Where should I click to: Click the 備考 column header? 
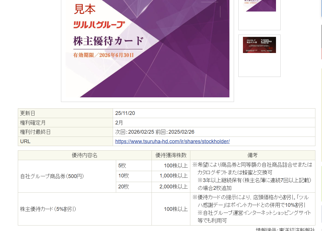[252, 156]
